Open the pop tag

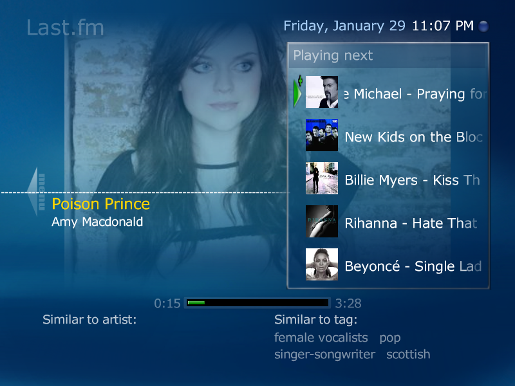[390, 338]
